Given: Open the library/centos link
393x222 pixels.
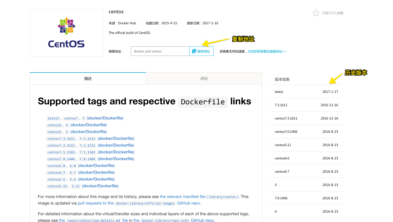Looking at the screenshot, I should 222,197.
